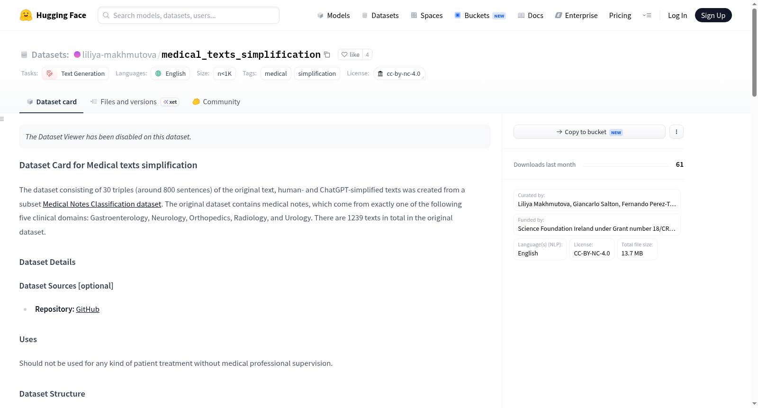Click the Text Generation task icon
Screen dimensions: 758x408
[x=50, y=73]
